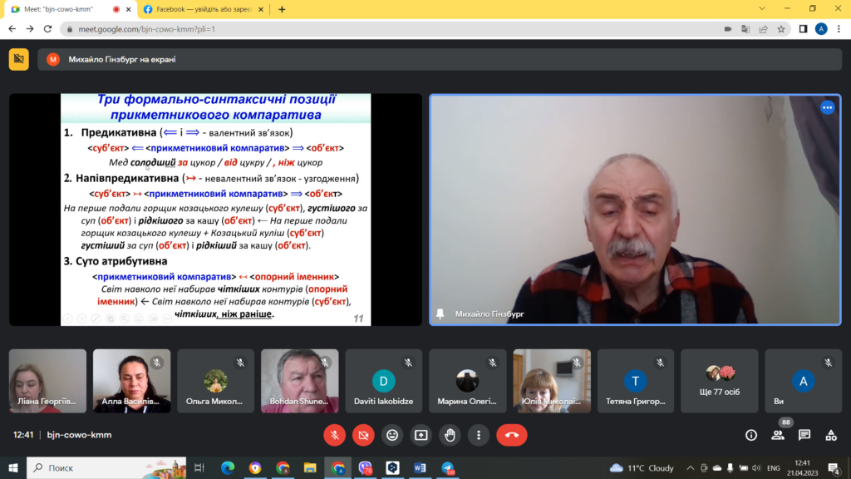Open the meeting details info icon
This screenshot has height=479, width=851.
(751, 435)
